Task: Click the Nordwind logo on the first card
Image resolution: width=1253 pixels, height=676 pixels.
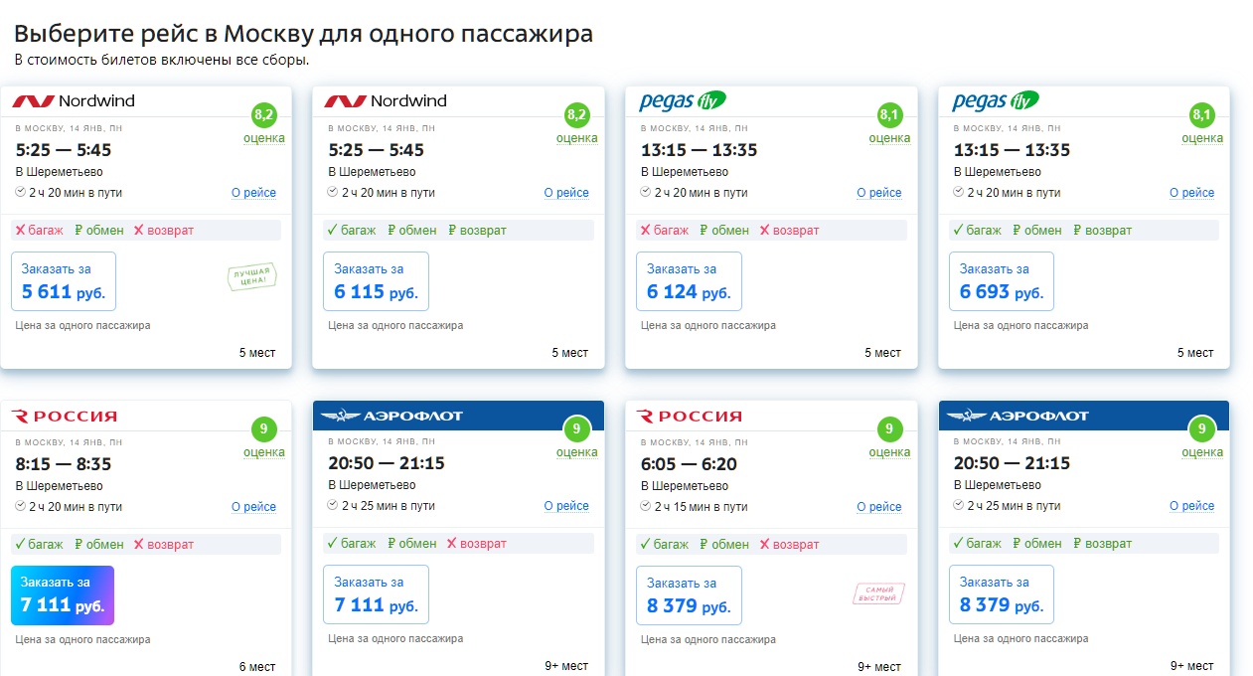Action: pyautogui.click(x=74, y=100)
